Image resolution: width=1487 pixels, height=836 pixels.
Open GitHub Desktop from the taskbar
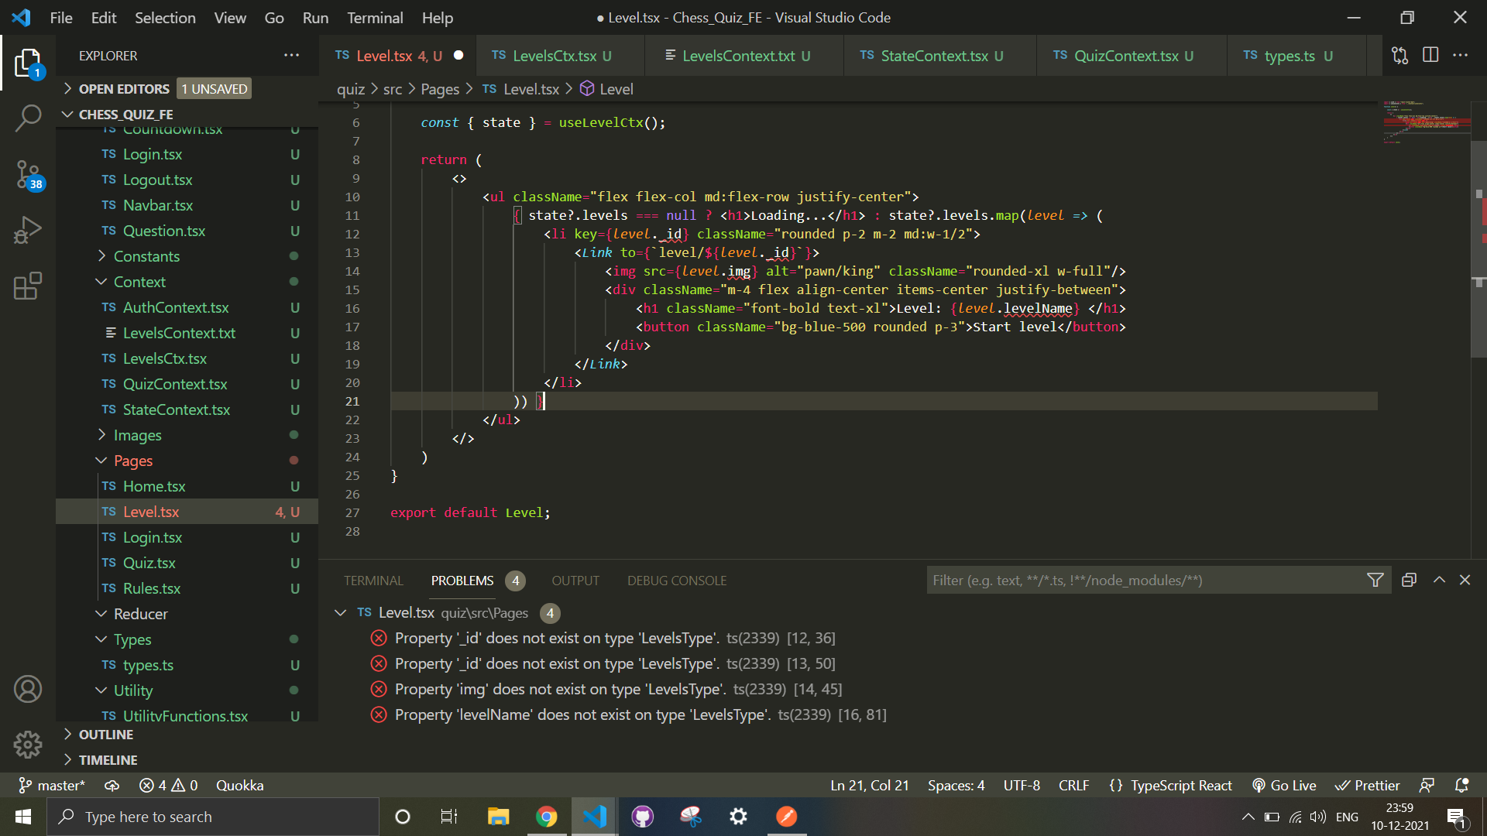643,817
